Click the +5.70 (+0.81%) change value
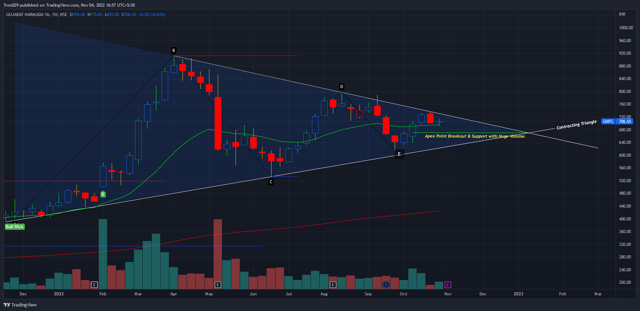Screen dimensions: 640x311 point(152,15)
